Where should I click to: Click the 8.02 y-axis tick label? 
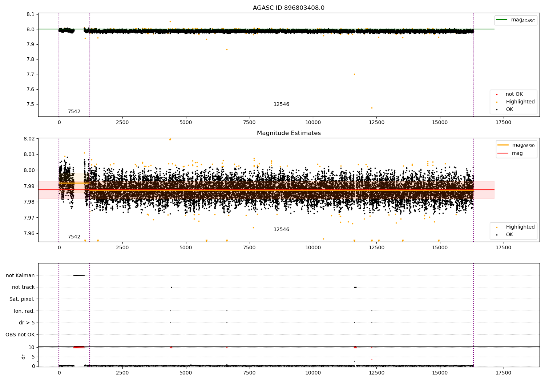29,139
